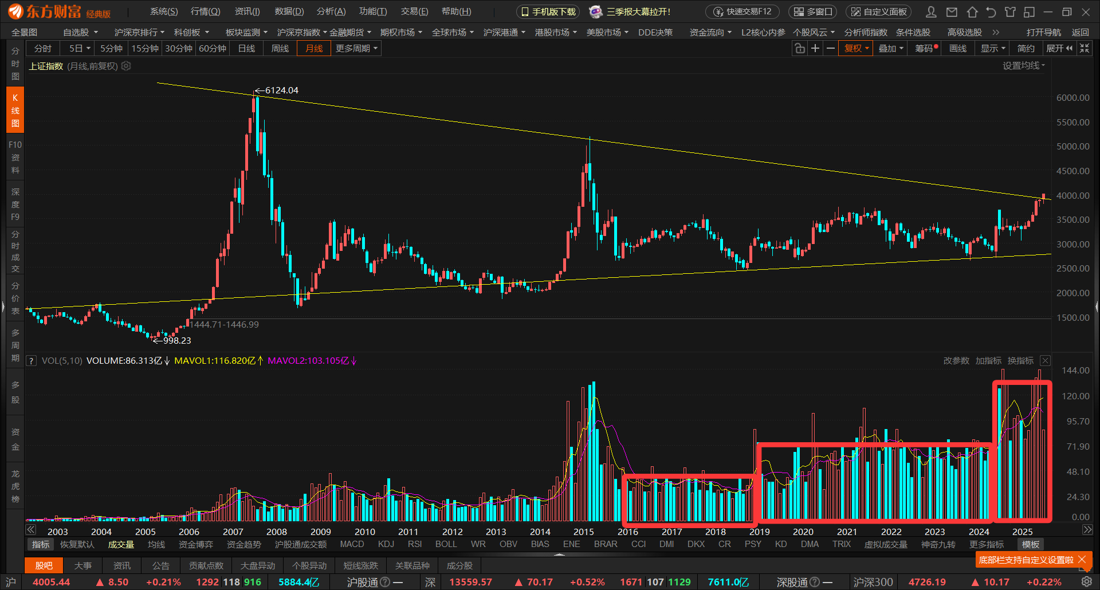
Task: Switch to 周线 weekly timeframe
Action: point(280,49)
